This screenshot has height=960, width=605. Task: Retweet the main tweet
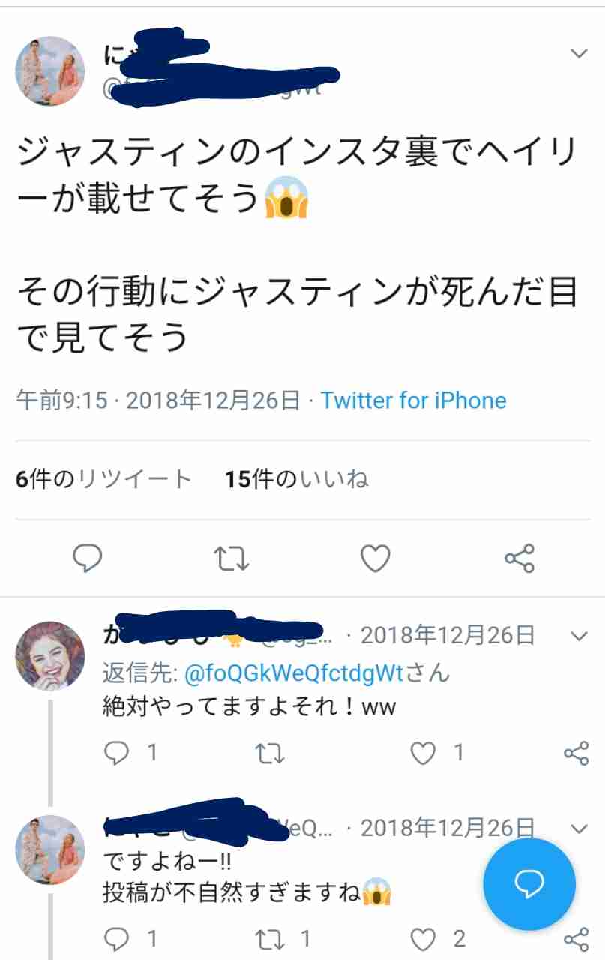tap(232, 559)
